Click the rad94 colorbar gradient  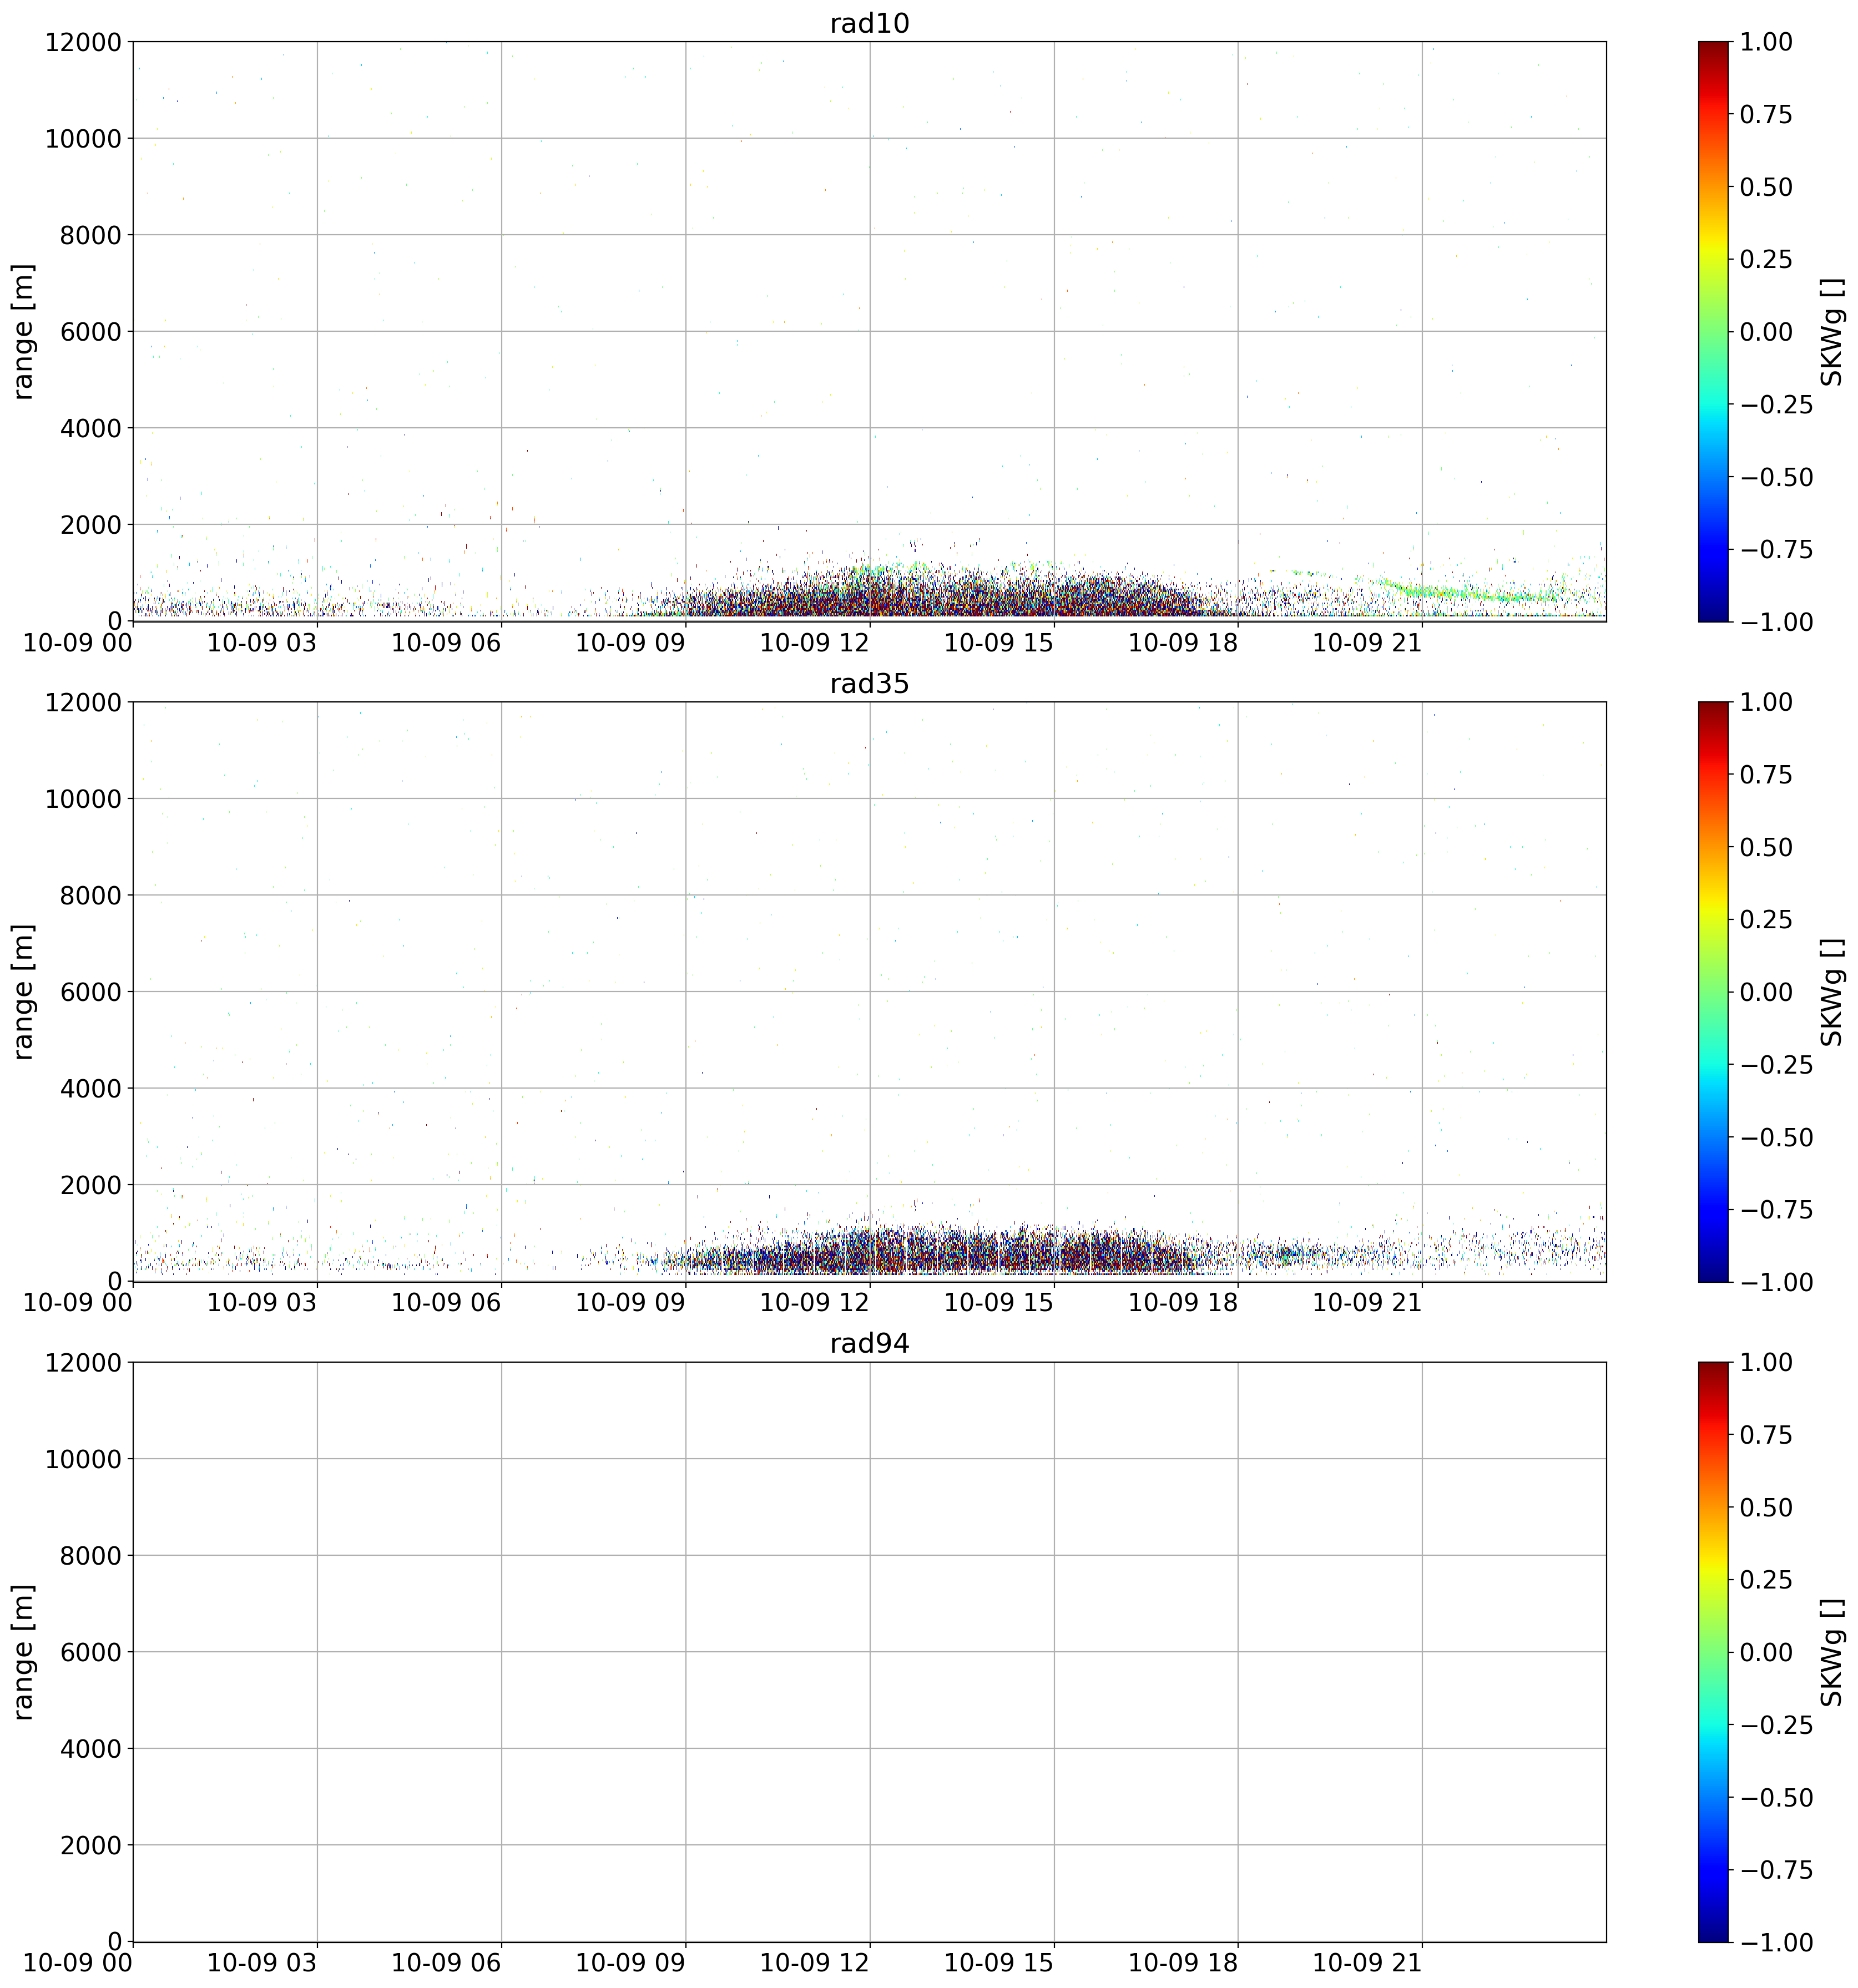[1713, 1651]
